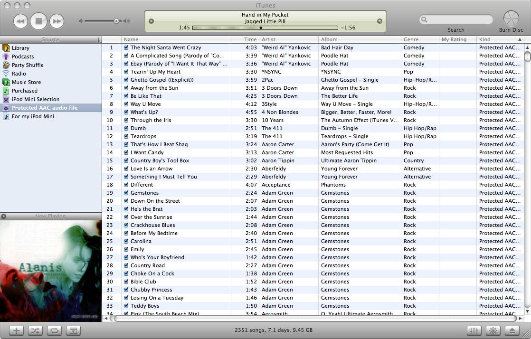Image resolution: width=531 pixels, height=339 pixels.
Task: Create a new playlist with the plus button
Action: 16,330
